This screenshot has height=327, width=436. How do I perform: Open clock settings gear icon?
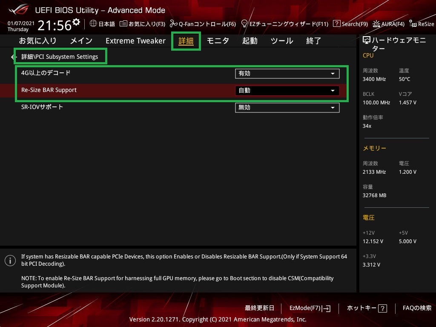pos(76,22)
